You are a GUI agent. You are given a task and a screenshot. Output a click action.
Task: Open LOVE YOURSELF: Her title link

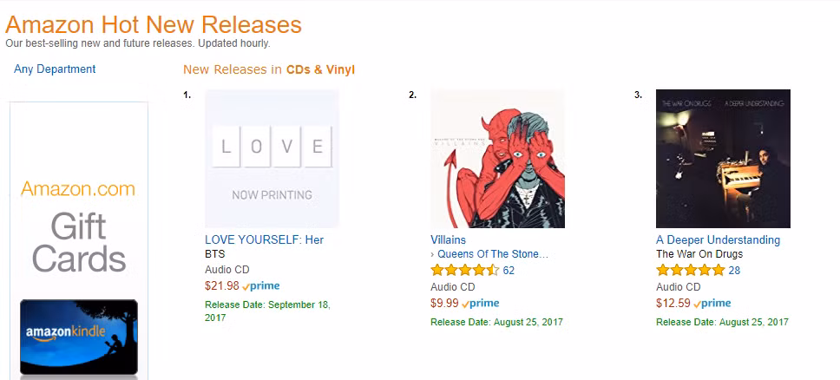(264, 239)
